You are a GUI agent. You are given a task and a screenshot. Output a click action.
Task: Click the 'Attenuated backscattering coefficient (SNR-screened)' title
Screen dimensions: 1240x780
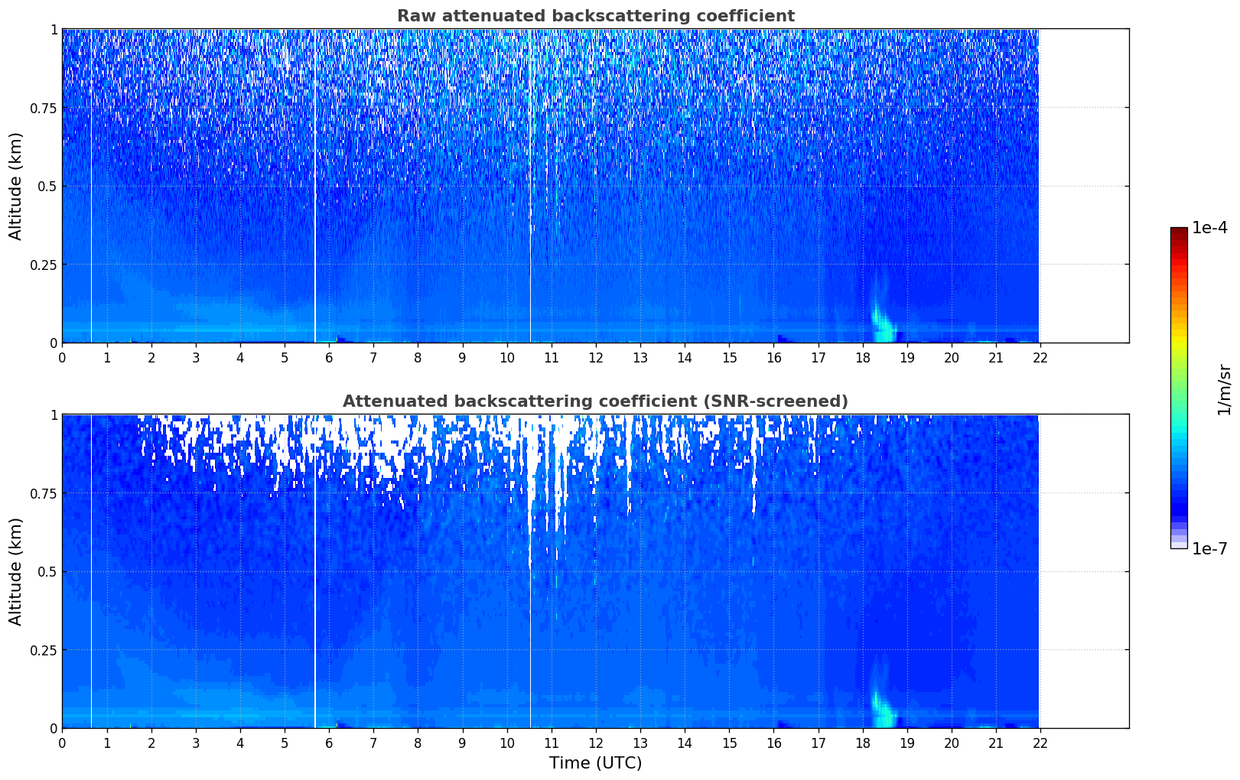coord(595,401)
